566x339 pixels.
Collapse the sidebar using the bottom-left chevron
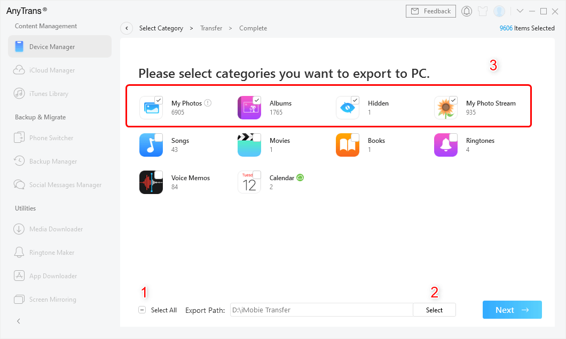coord(18,321)
